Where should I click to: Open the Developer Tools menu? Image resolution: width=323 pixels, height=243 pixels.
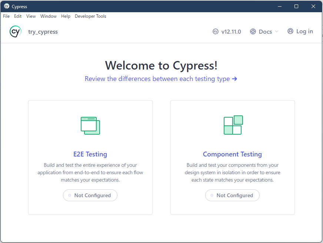coord(90,16)
